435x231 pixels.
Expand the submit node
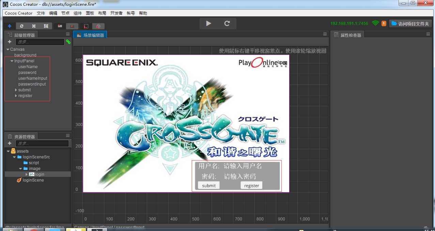tap(16, 90)
